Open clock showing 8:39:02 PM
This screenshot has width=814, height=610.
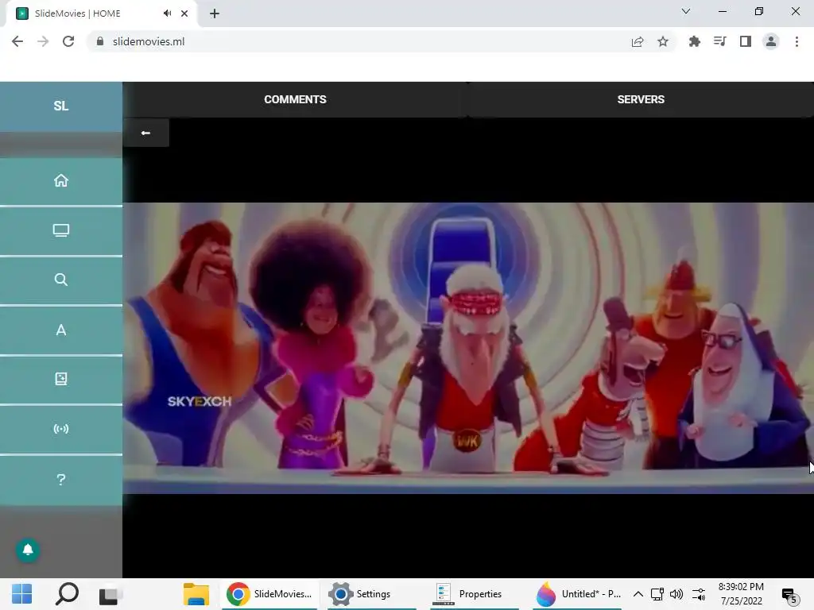pos(742,594)
